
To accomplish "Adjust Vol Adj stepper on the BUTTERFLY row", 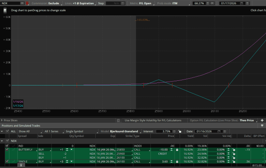I will [229, 150].
